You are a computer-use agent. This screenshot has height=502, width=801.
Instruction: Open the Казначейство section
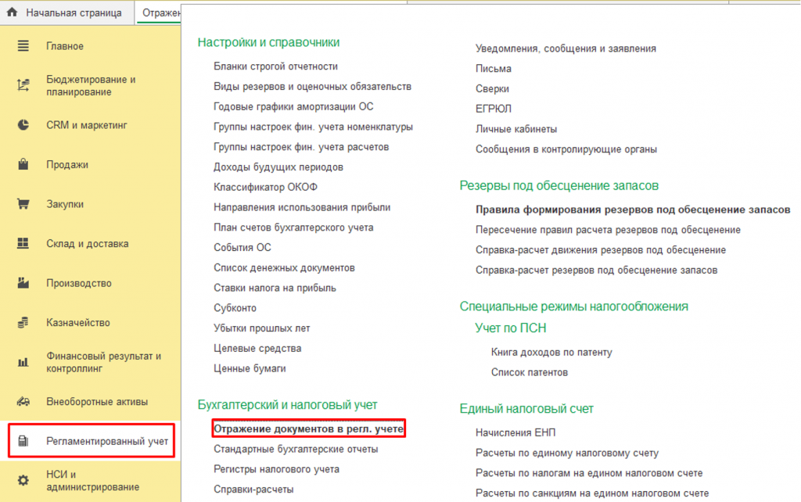coord(78,323)
